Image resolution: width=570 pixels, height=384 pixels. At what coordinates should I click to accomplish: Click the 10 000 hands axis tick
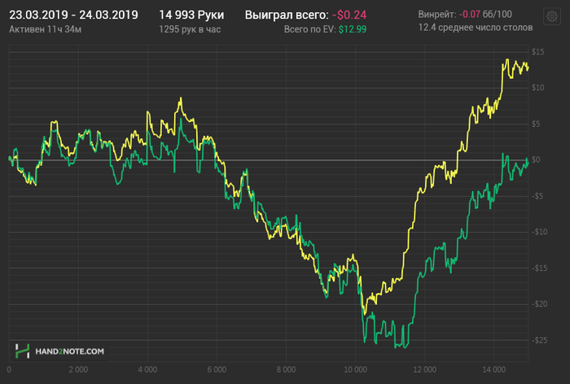coord(354,369)
